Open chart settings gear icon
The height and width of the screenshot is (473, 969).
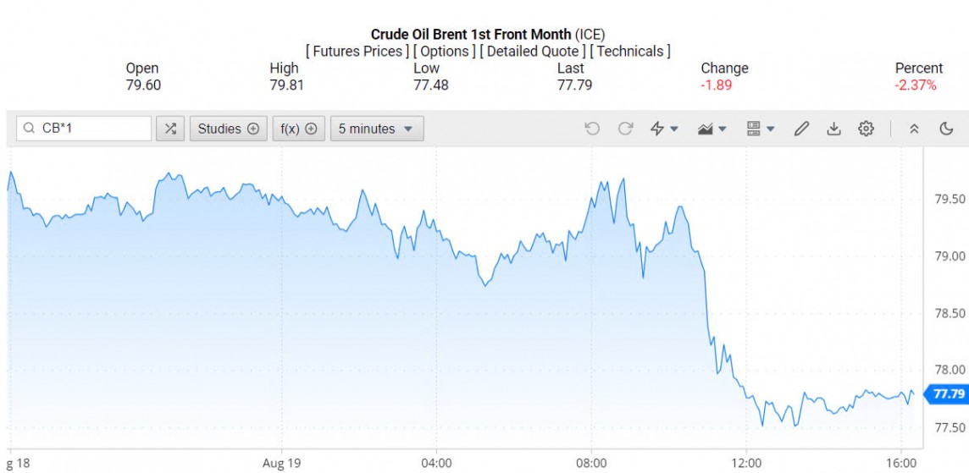pos(866,129)
